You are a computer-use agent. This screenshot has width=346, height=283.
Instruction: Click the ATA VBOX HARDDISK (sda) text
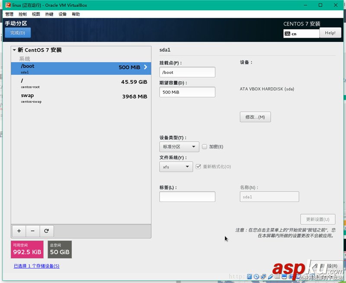(267, 89)
